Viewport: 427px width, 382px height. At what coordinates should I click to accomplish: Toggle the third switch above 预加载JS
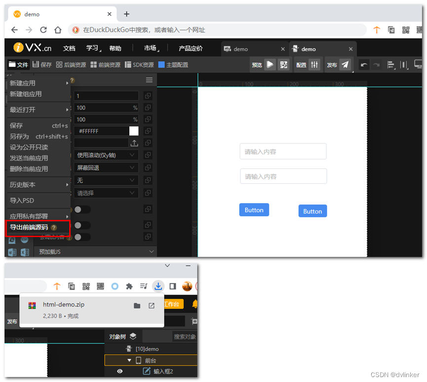click(82, 237)
